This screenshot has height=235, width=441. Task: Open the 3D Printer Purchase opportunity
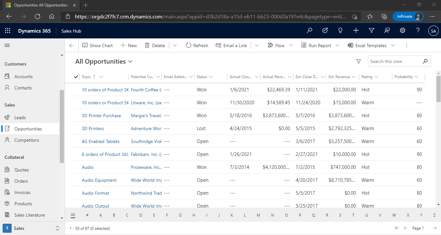click(x=101, y=116)
